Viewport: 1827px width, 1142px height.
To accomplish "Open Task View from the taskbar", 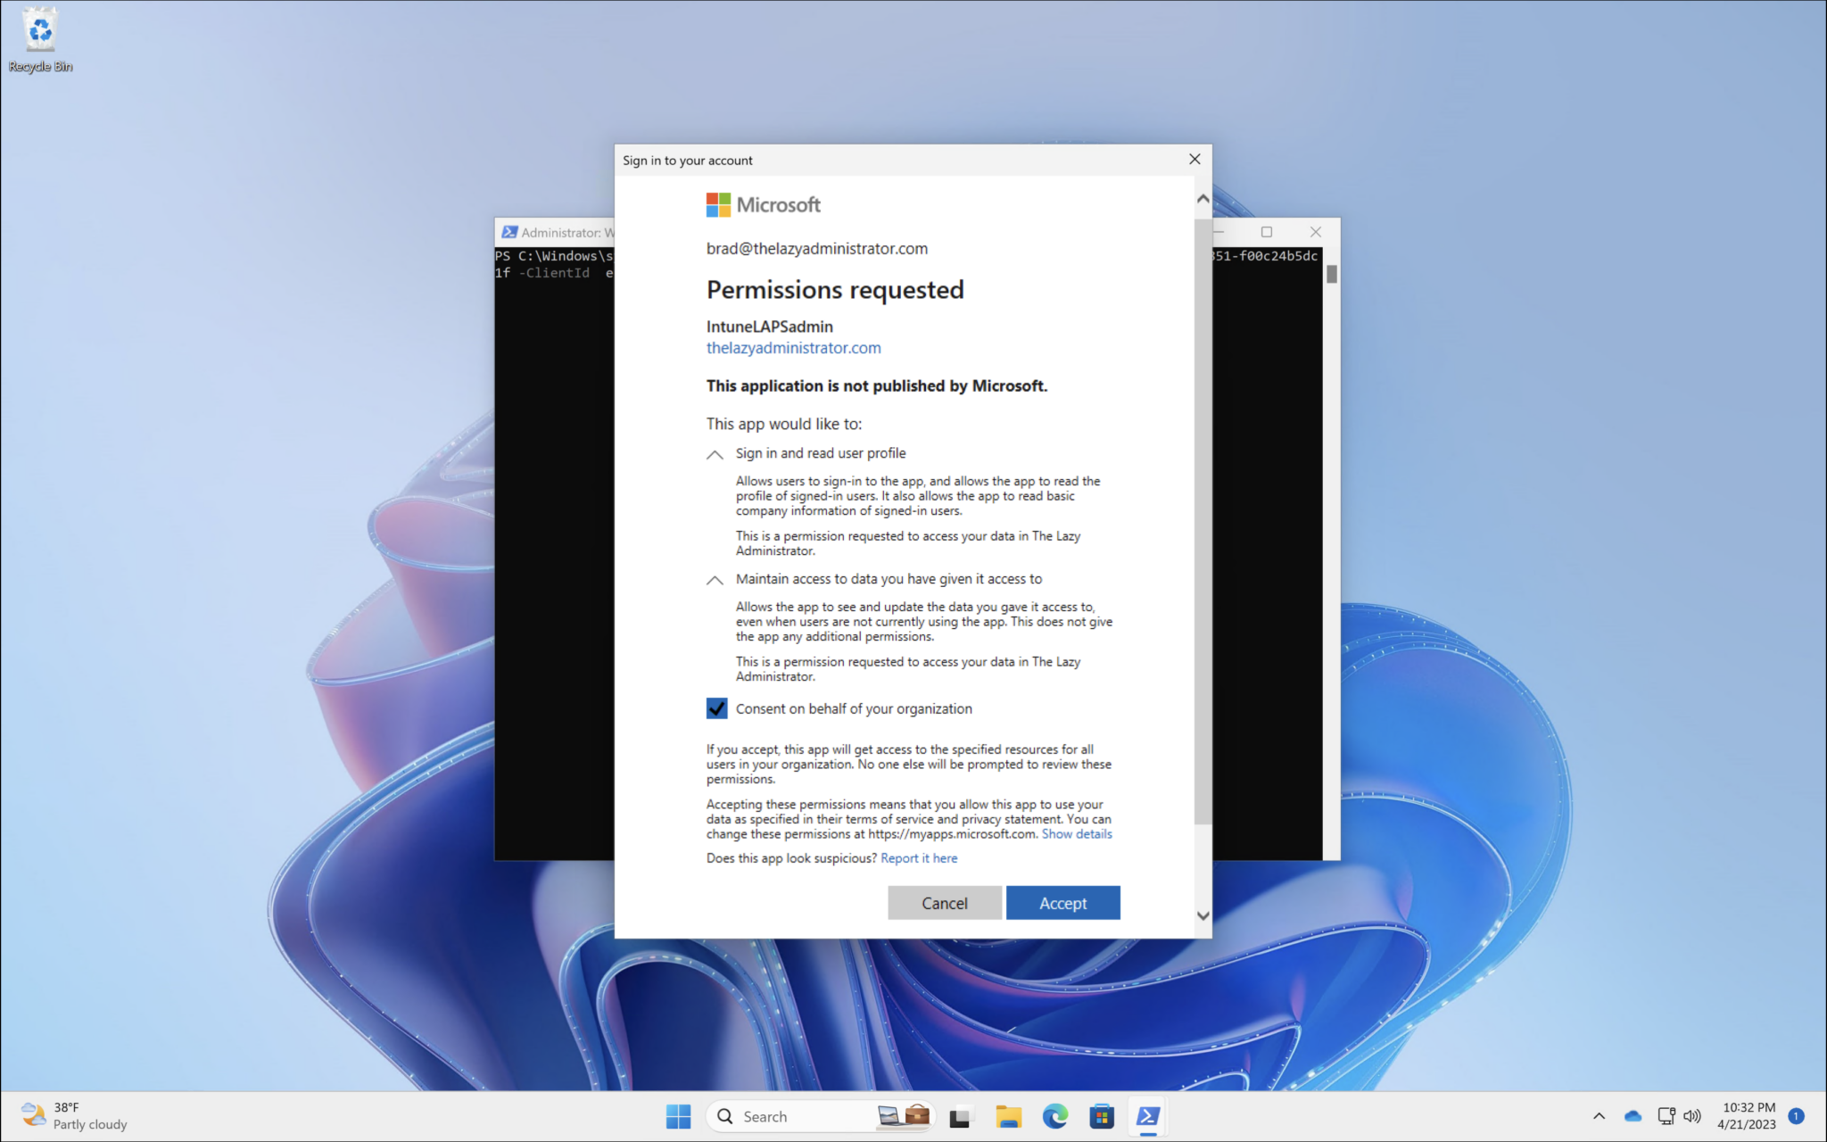I will click(x=960, y=1116).
